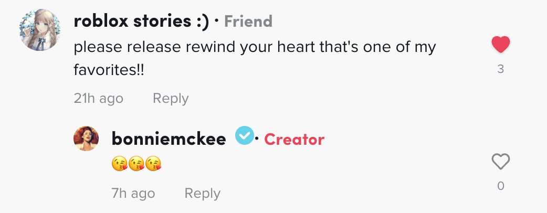Click the blue verified badge icon
547x213 pixels.
point(244,136)
